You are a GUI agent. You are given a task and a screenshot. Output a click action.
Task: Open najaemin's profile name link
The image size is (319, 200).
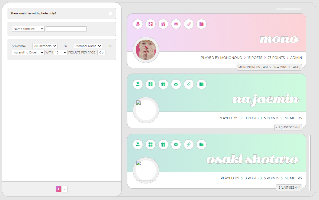pyautogui.click(x=266, y=100)
